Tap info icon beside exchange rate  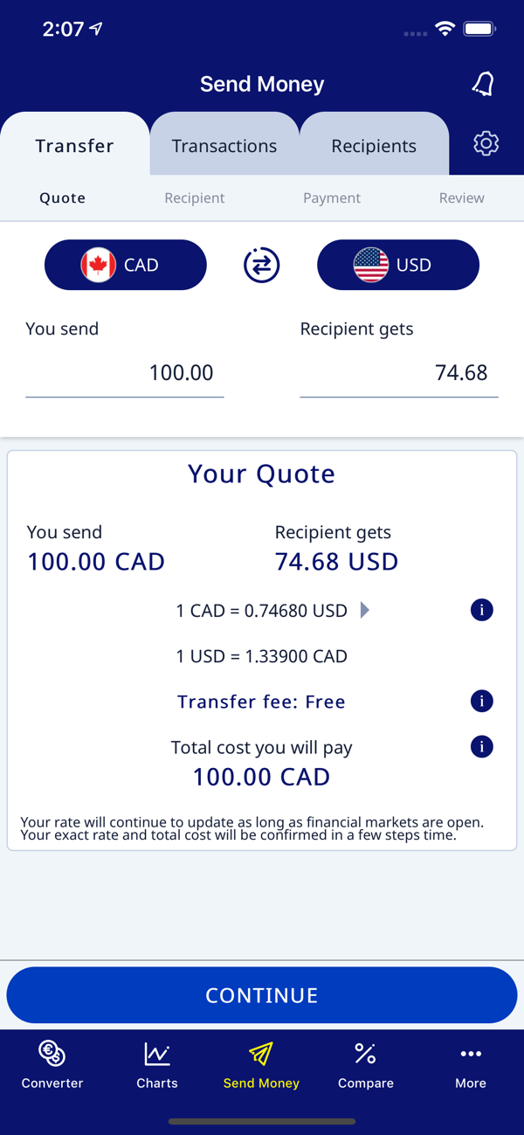coord(481,610)
